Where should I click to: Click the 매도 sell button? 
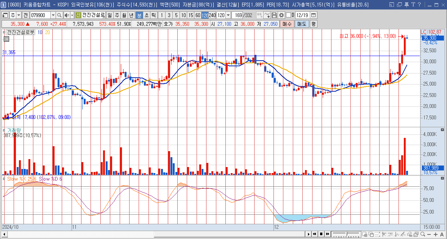[302, 24]
